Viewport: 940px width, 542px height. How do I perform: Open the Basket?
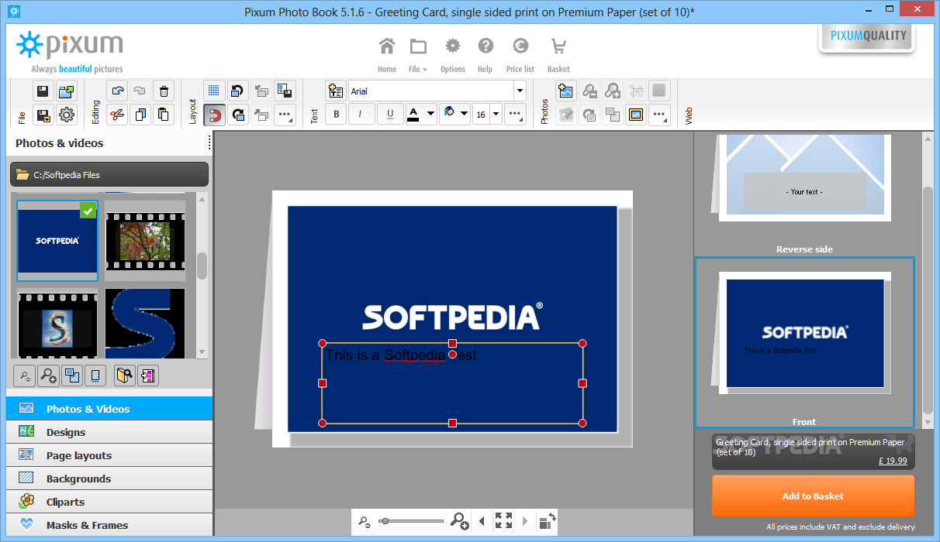(558, 55)
